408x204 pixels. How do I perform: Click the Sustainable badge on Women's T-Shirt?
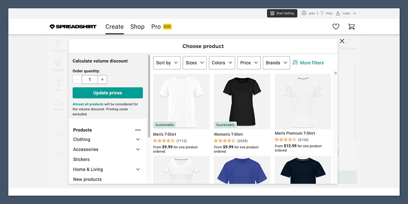point(225,125)
